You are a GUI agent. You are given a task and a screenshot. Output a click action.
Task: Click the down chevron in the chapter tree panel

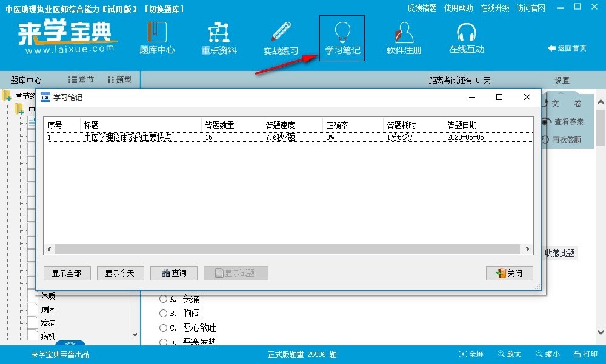point(135,334)
